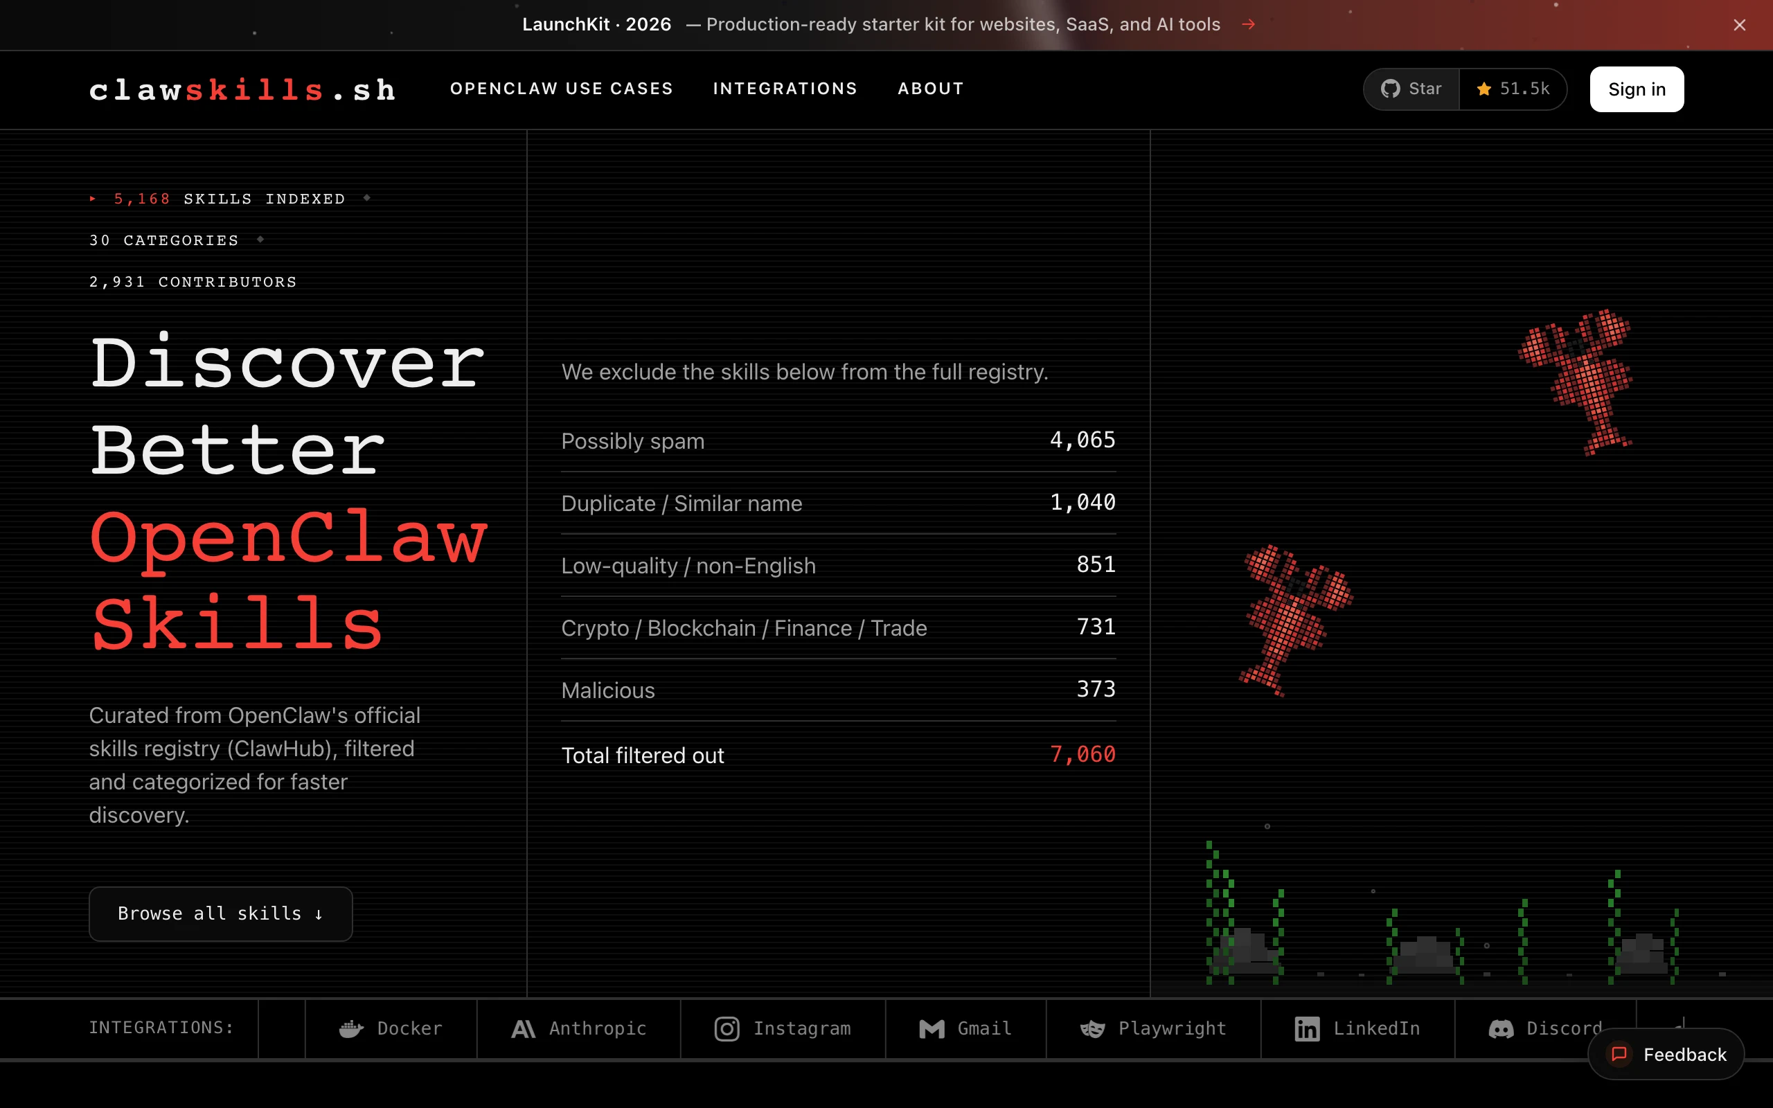Screen dimensions: 1773x1108
Task: Click the Possibly spam row label
Action: coord(633,440)
